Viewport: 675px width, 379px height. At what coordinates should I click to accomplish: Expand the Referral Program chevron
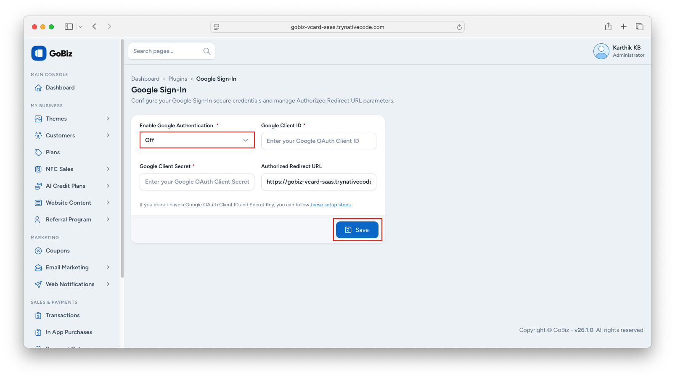coord(108,219)
